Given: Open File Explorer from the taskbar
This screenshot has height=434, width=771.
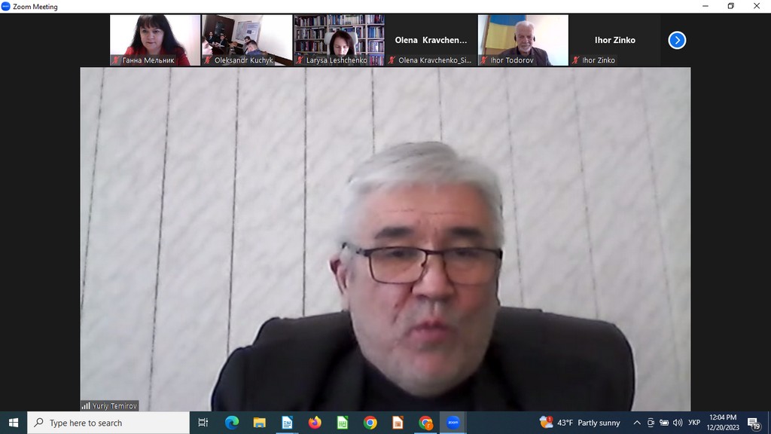Looking at the screenshot, I should click(259, 423).
